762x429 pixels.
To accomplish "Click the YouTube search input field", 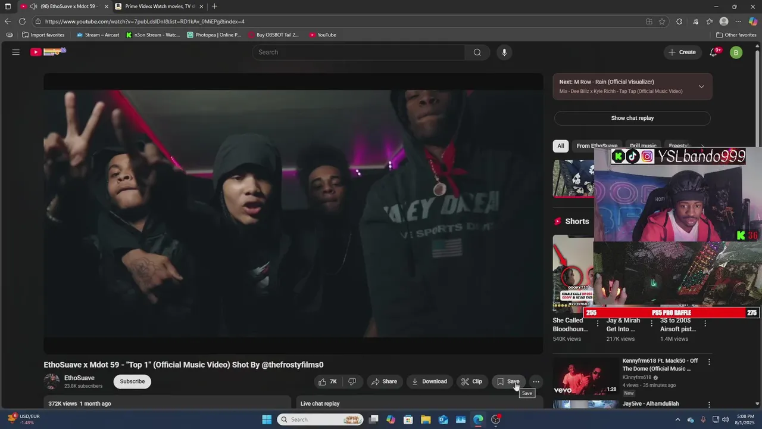I will pyautogui.click(x=359, y=52).
